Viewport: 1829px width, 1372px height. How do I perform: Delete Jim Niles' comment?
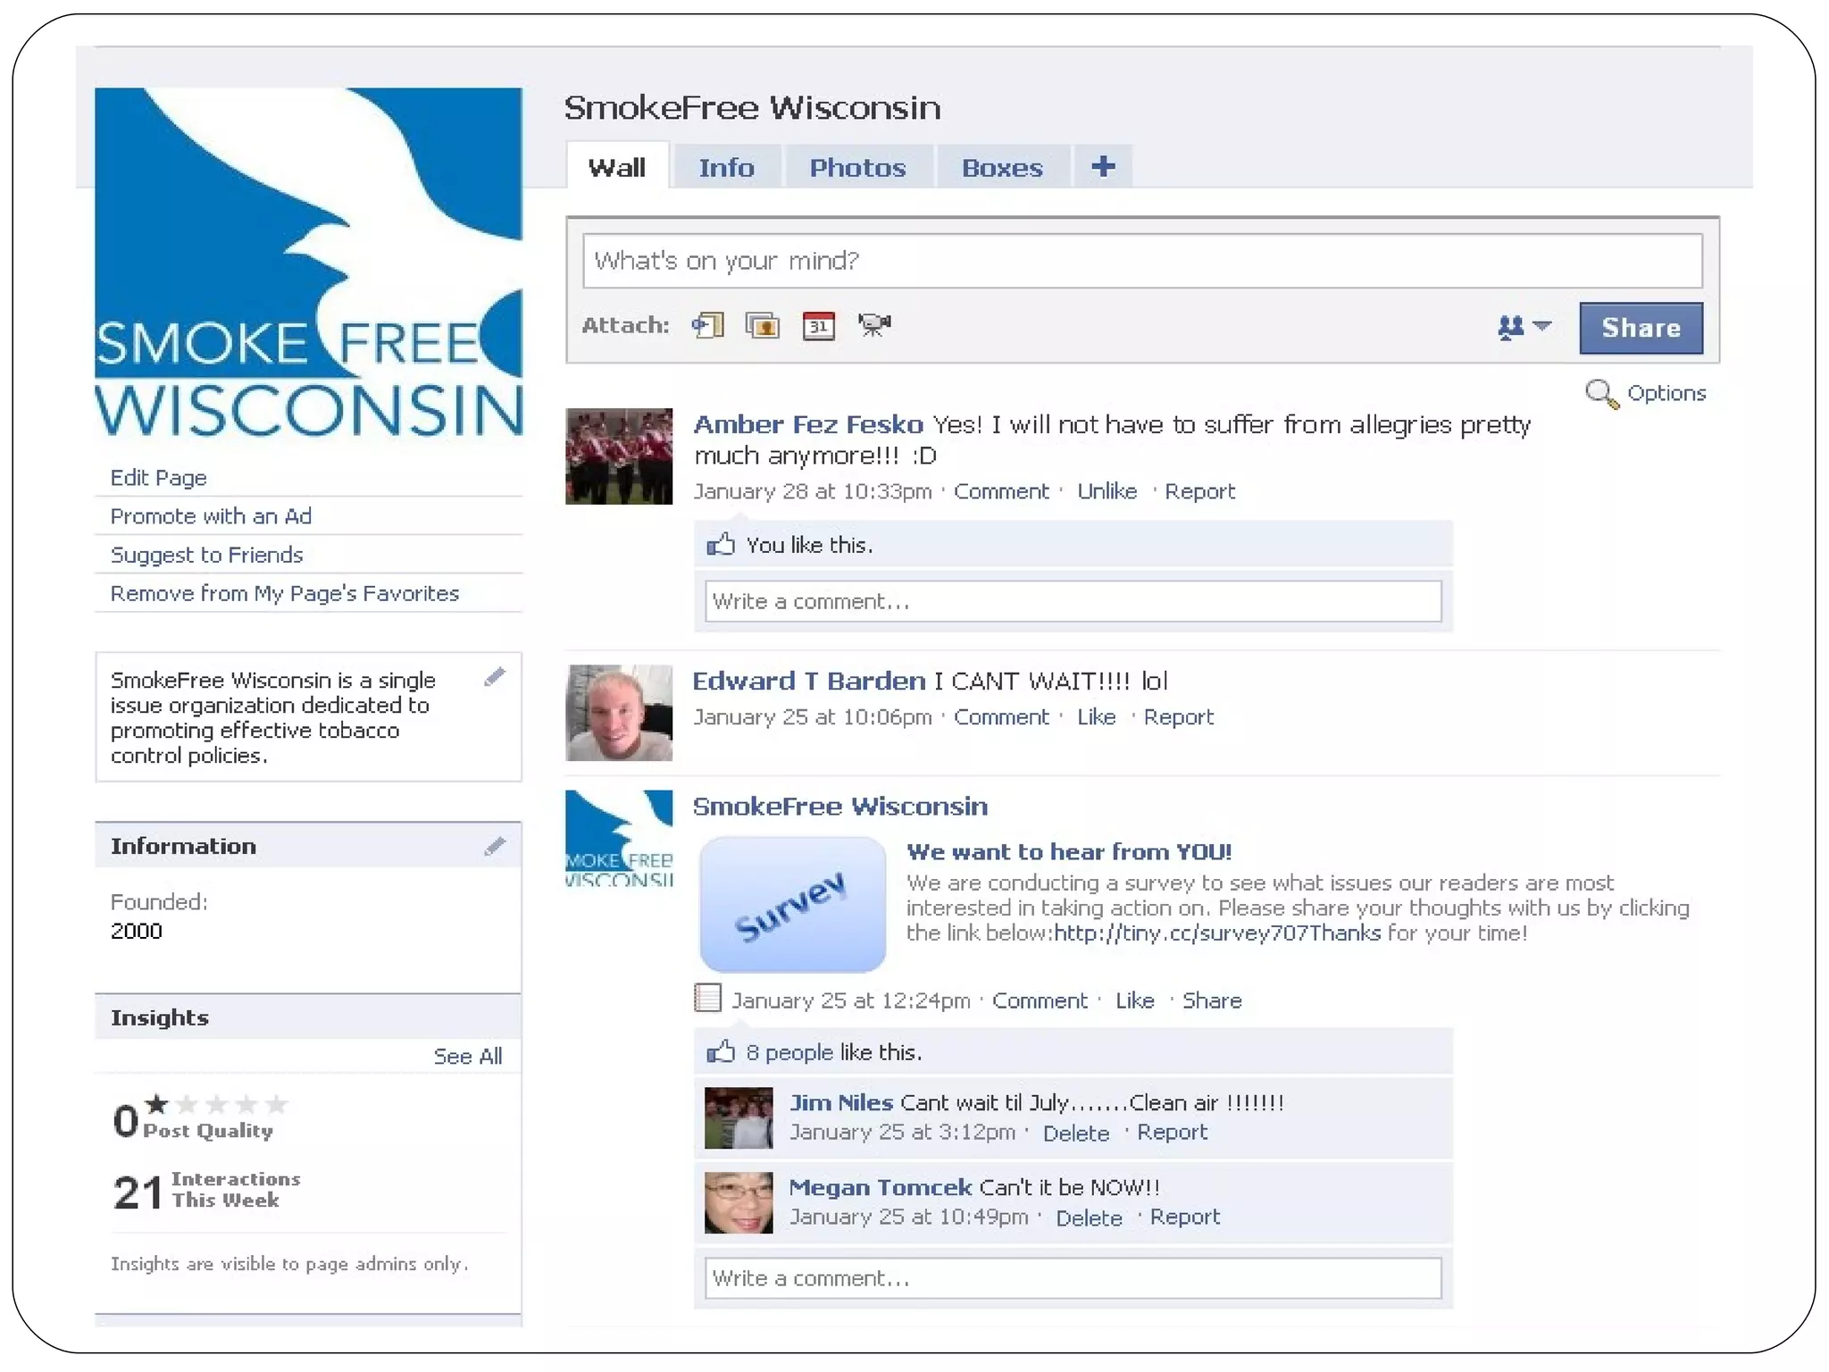(x=1075, y=1134)
